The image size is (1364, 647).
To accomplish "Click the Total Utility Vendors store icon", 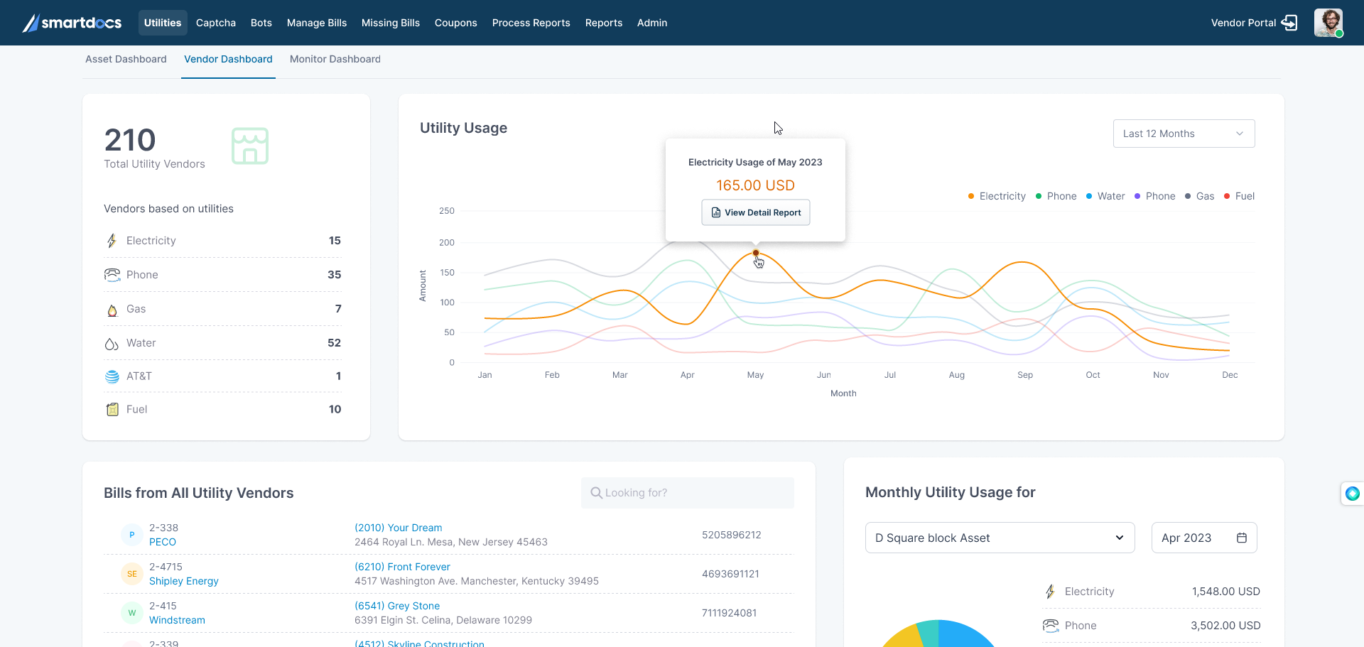I will [250, 146].
